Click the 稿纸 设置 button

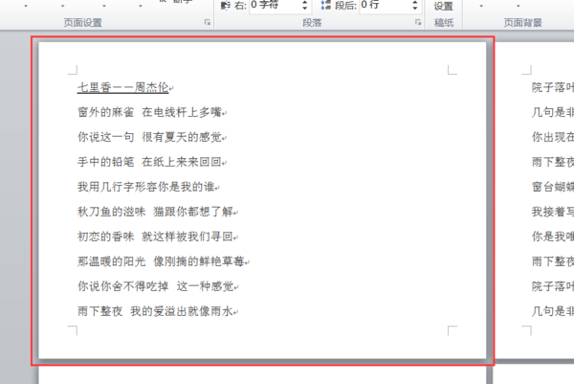[x=443, y=7]
